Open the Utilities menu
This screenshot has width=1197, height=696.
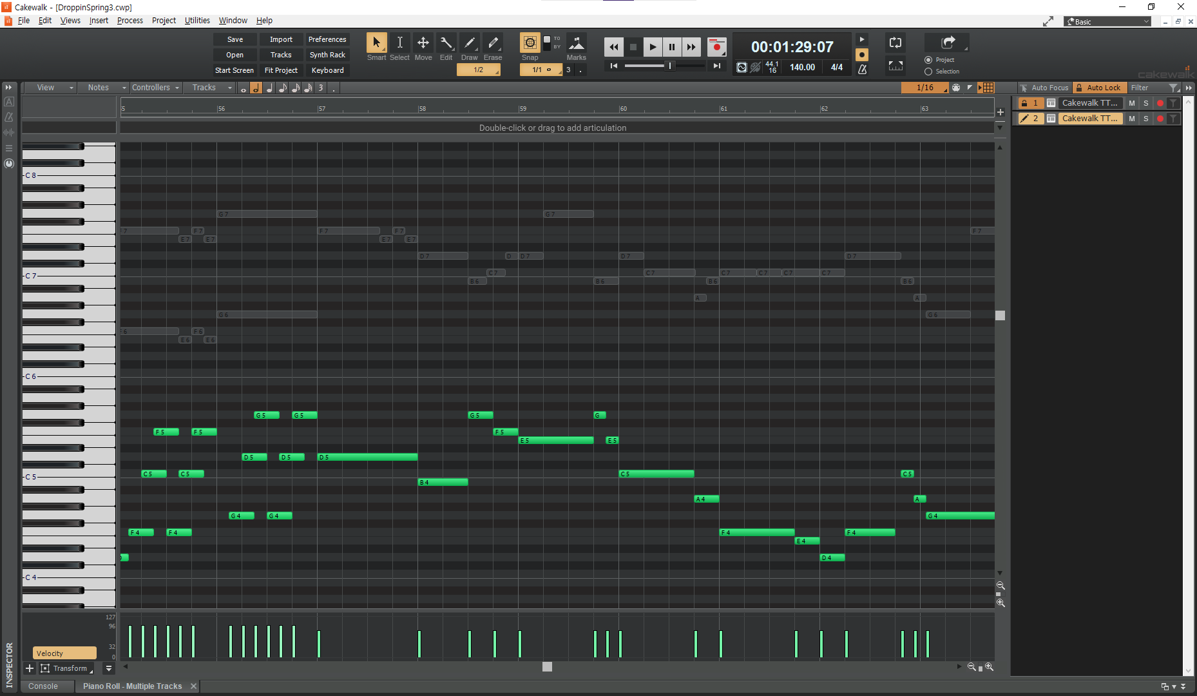[197, 21]
